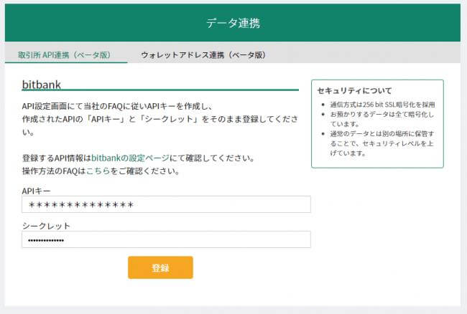Open ウォレットアドレス連携（ベータ版）tab
Image resolution: width=467 pixels, height=314 pixels.
tap(204, 55)
